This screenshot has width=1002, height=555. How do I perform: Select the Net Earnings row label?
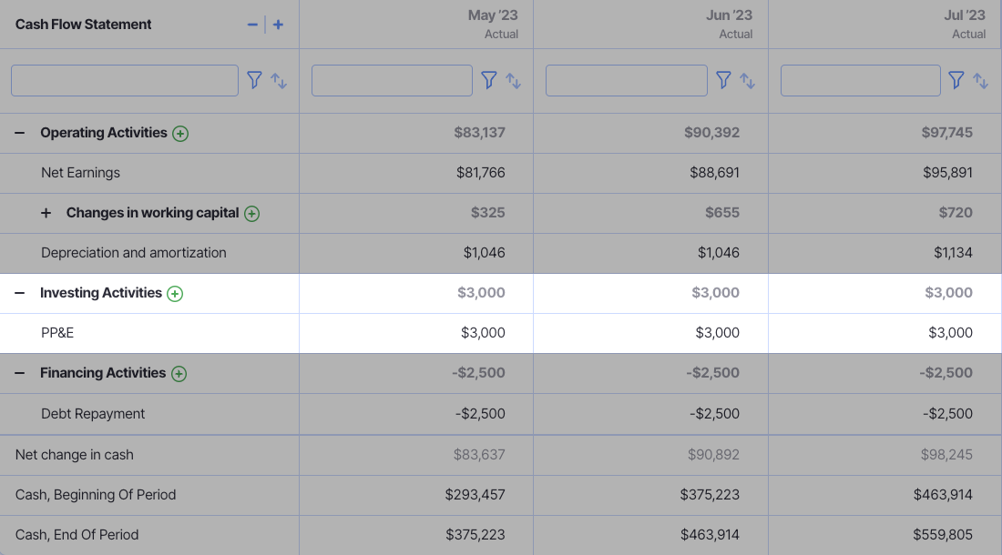point(82,173)
